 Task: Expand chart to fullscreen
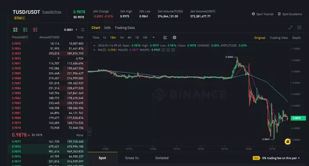coord(290,28)
